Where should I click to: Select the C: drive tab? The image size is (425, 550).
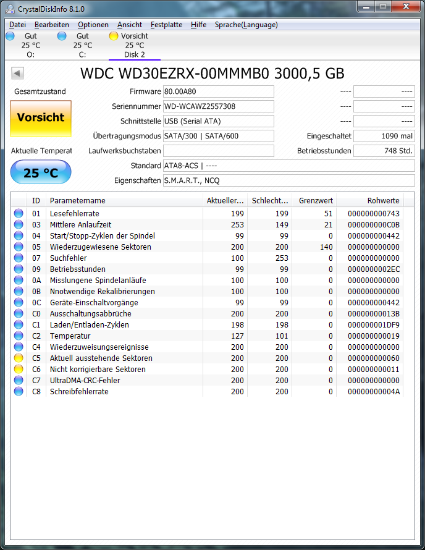point(83,45)
